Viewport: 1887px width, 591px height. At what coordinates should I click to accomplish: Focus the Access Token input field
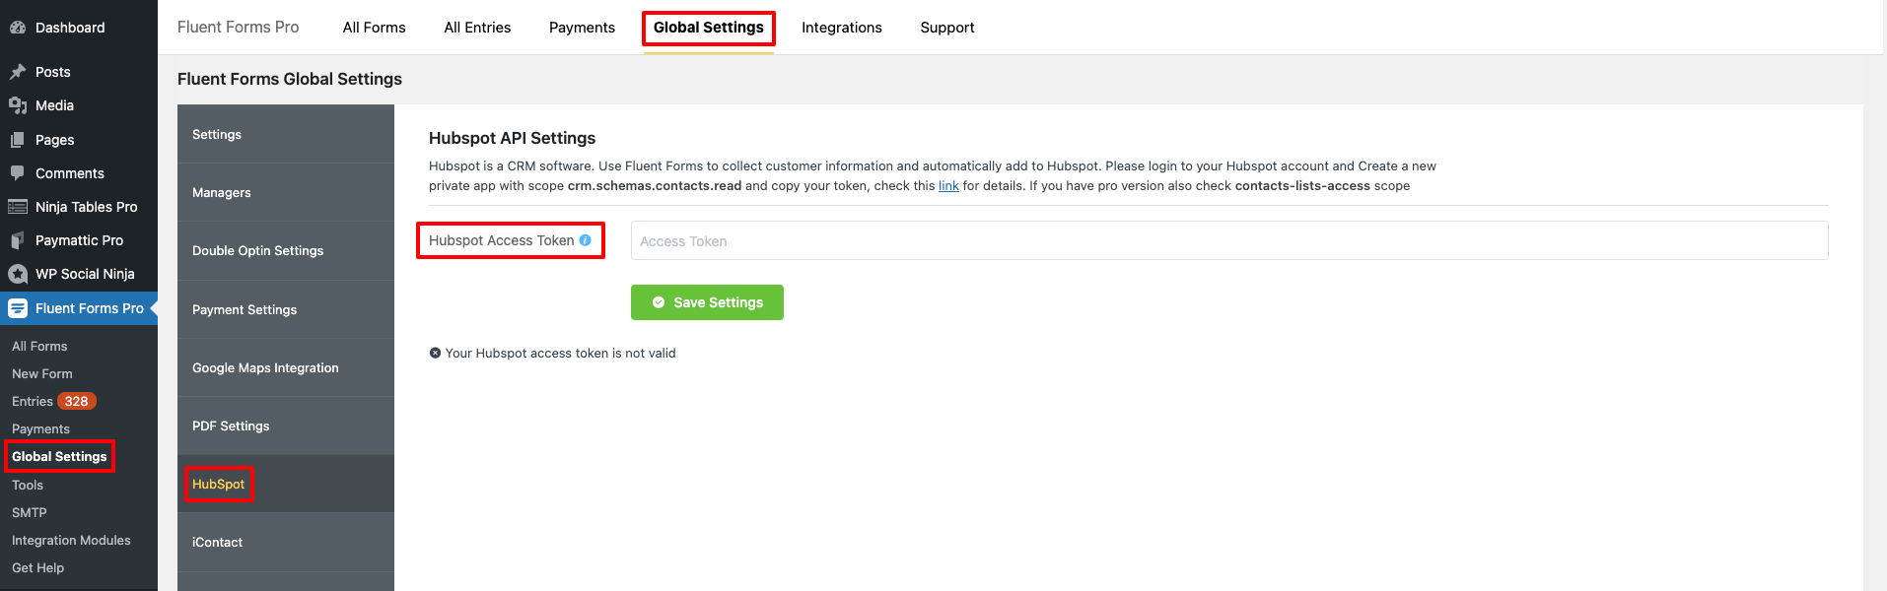click(1229, 241)
